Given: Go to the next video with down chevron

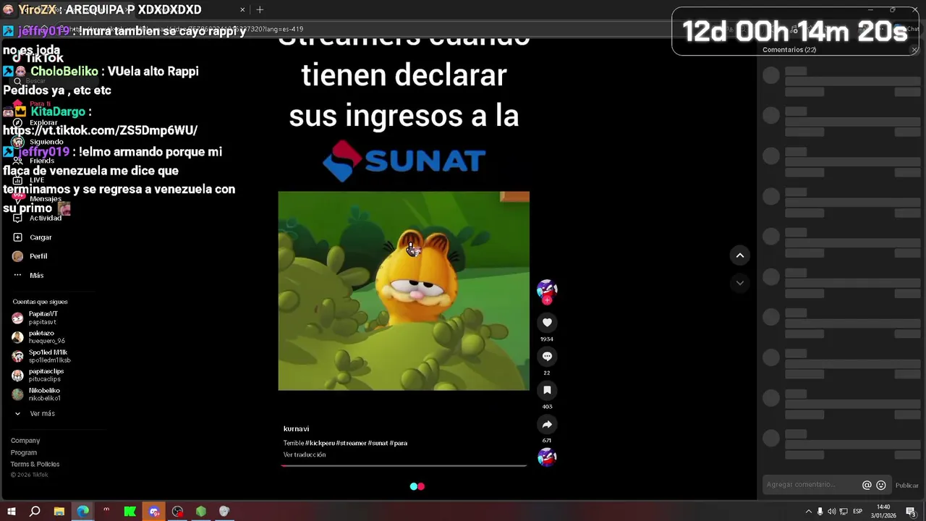Looking at the screenshot, I should point(739,283).
